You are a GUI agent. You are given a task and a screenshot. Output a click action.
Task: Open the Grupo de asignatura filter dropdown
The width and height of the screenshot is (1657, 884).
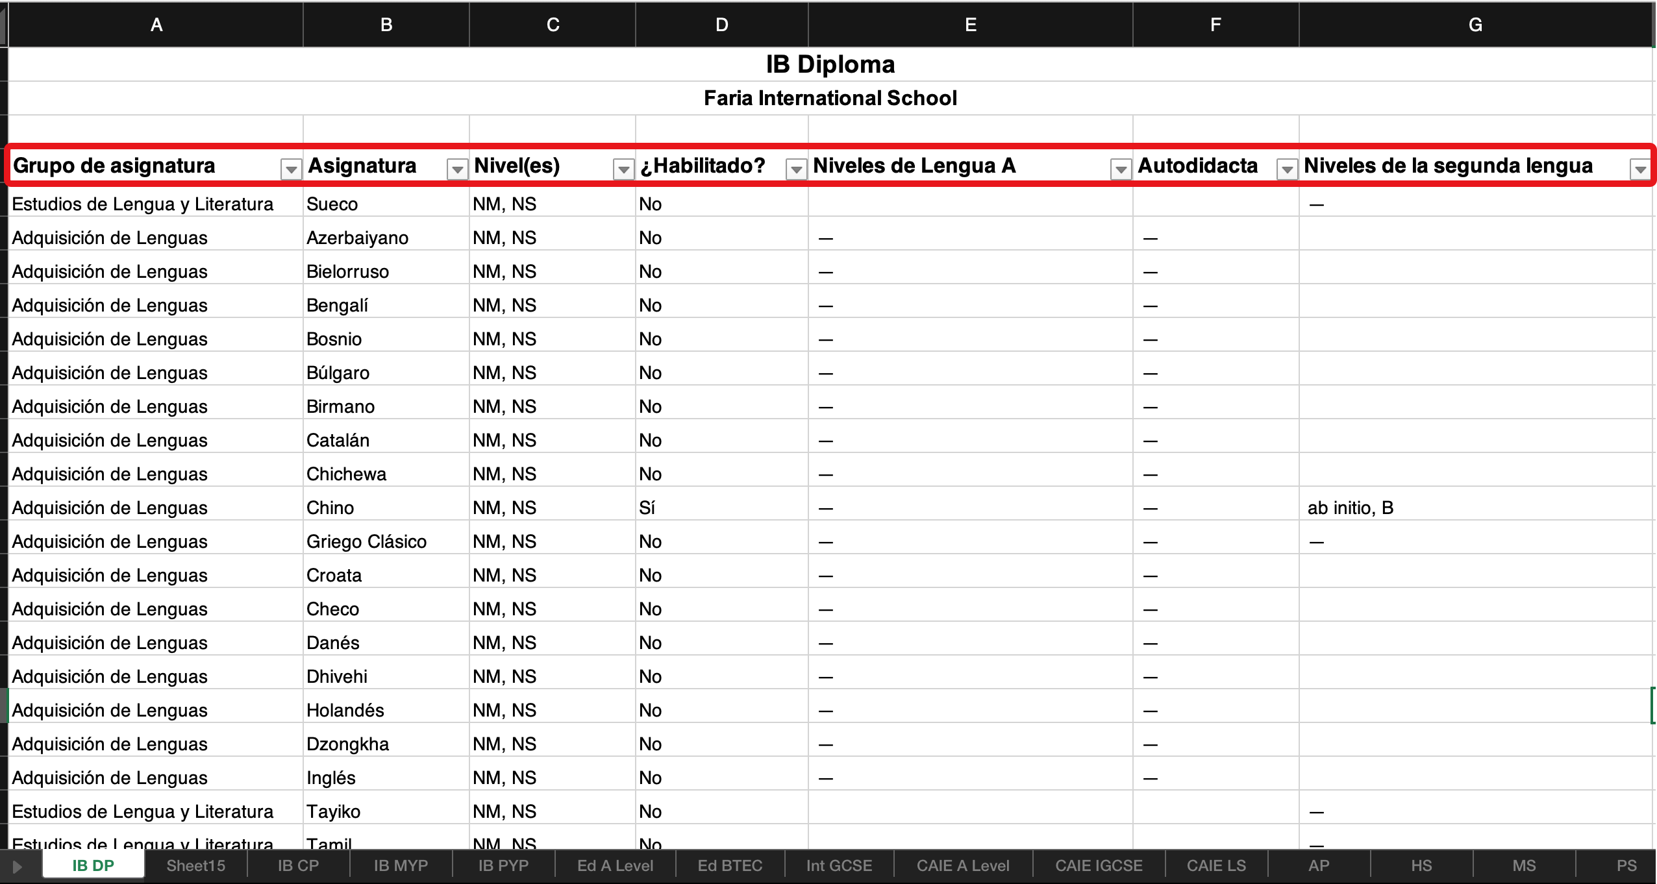tap(291, 169)
